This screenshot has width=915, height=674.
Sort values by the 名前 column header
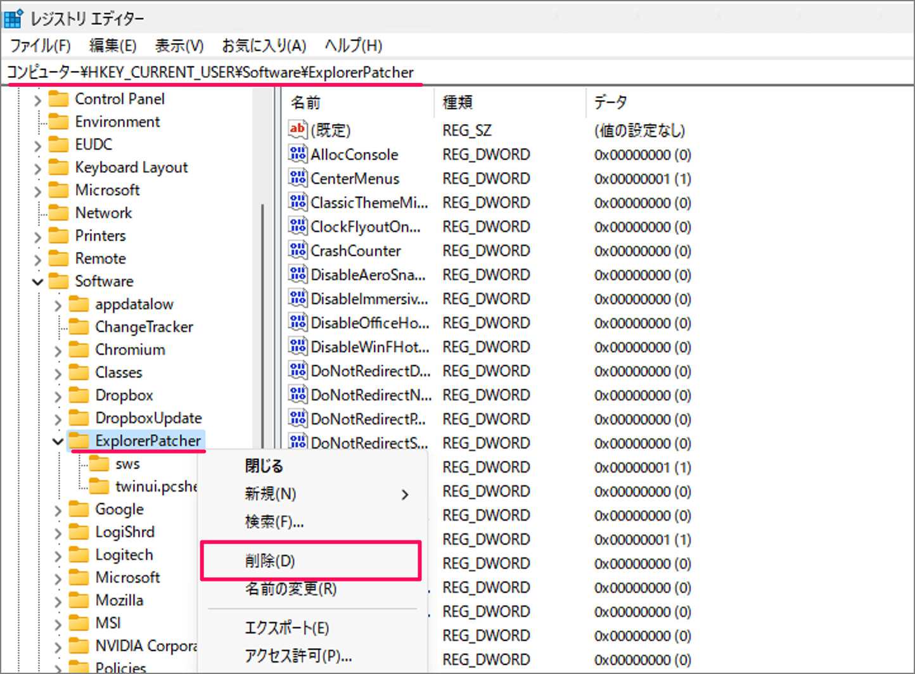tap(305, 101)
